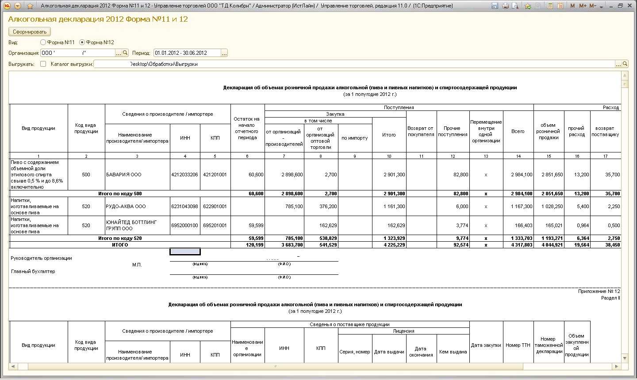Enable the Выгружать checkbox
This screenshot has width=637, height=380.
[43, 64]
